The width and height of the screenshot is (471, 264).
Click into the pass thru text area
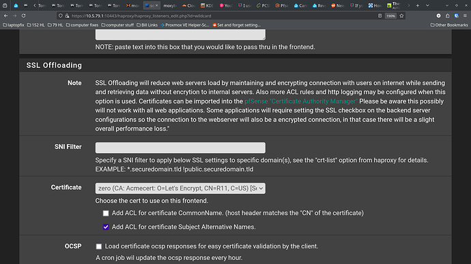(180, 35)
